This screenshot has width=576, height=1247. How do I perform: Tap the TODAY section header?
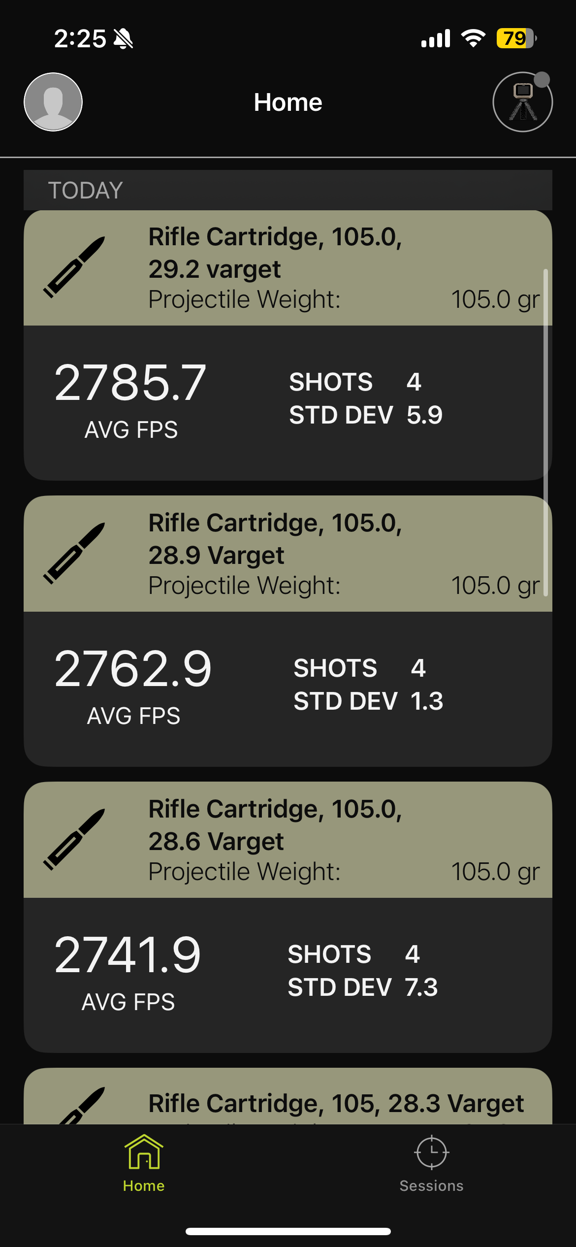point(86,190)
